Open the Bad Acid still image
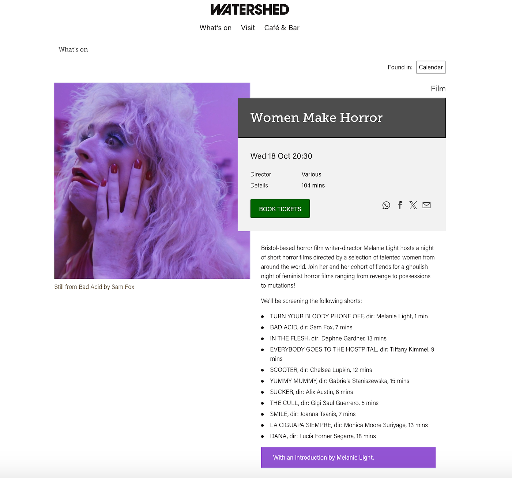The height and width of the screenshot is (478, 512). click(x=152, y=181)
